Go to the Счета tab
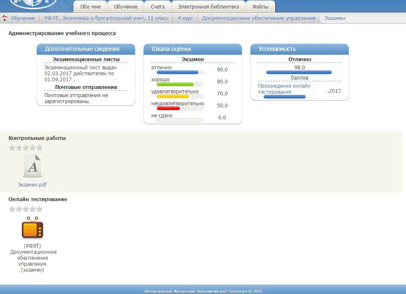The image size is (406, 294). coord(158,7)
